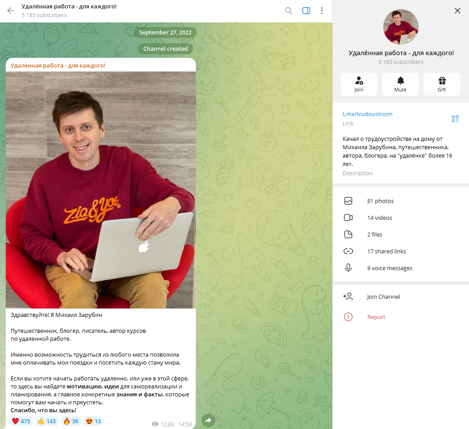Send a Gift to the channel
This screenshot has width=469, height=429.
pos(442,84)
